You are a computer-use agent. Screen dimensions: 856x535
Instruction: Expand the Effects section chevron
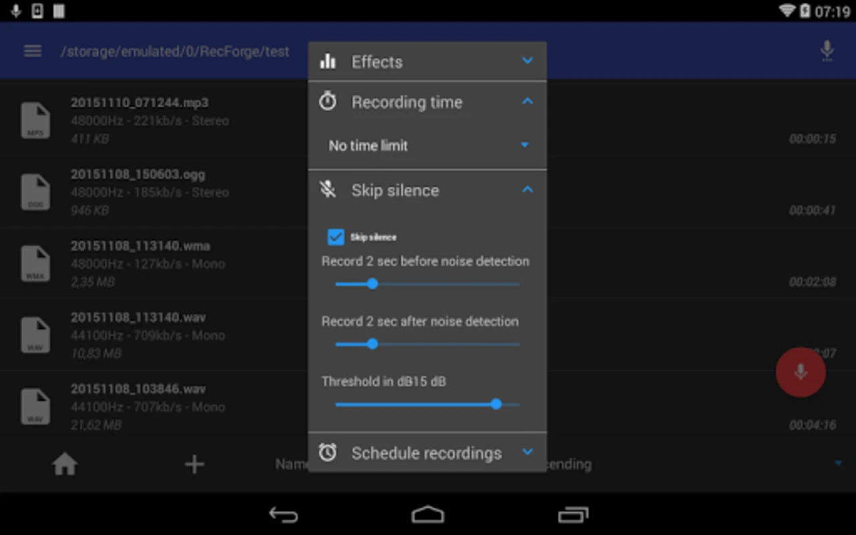click(x=528, y=61)
